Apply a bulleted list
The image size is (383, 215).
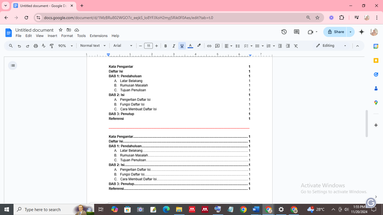257,46
